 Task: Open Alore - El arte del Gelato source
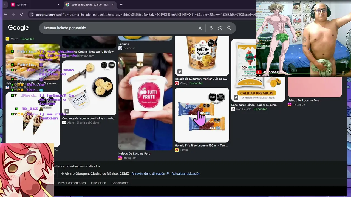click(x=84, y=123)
